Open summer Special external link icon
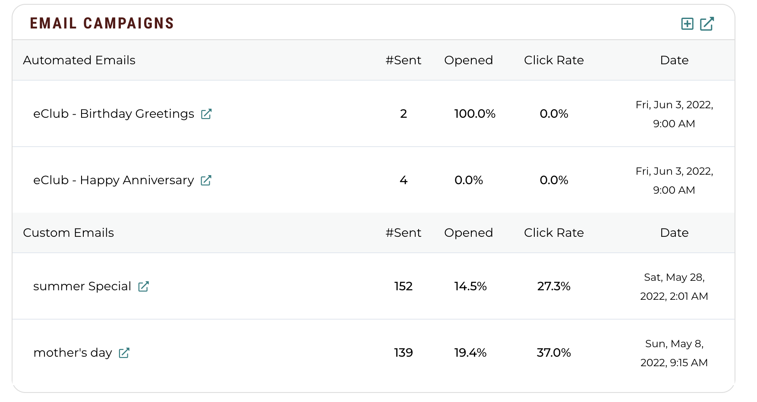The height and width of the screenshot is (402, 757). coord(143,286)
